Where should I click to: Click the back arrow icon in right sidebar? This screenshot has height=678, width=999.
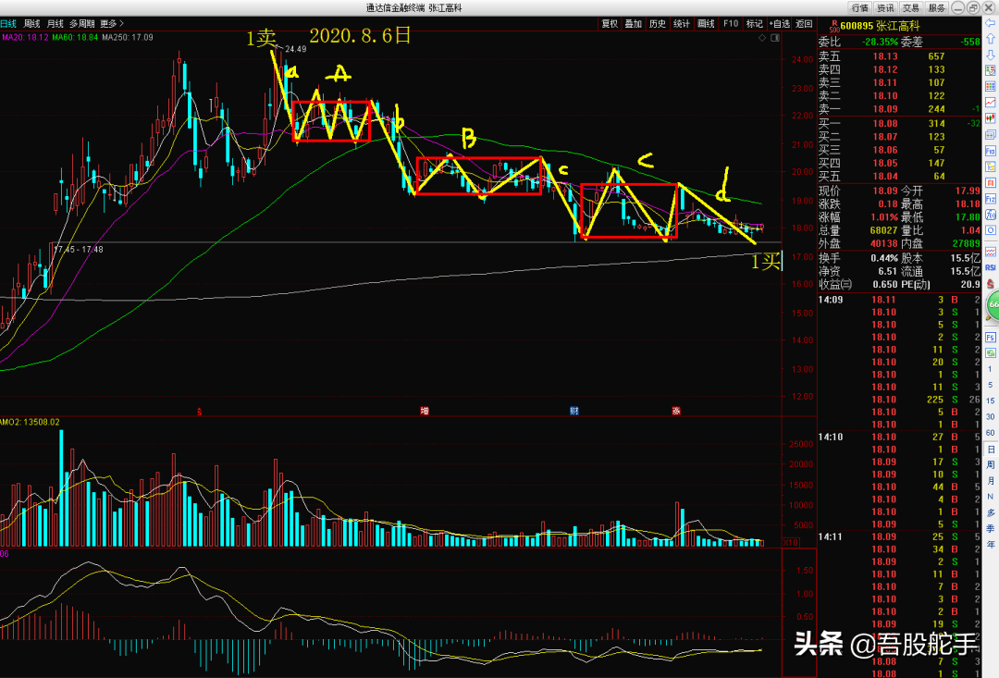click(x=990, y=23)
